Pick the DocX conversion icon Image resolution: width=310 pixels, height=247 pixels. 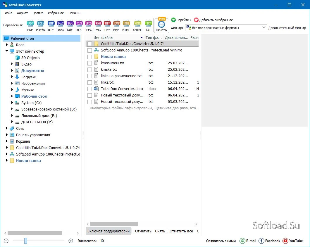[60, 23]
